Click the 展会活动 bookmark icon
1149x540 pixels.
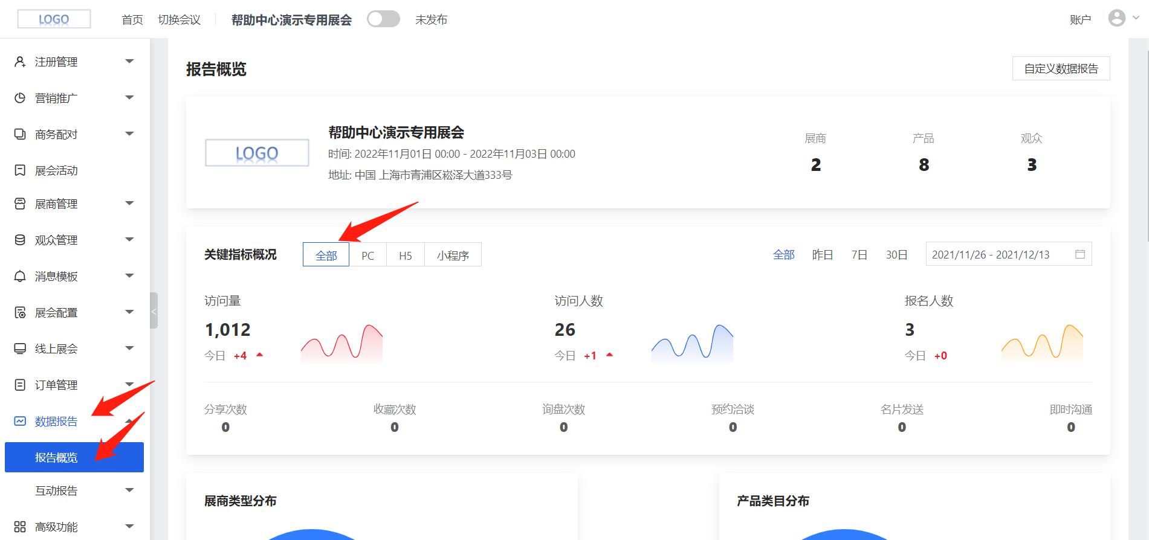20,170
